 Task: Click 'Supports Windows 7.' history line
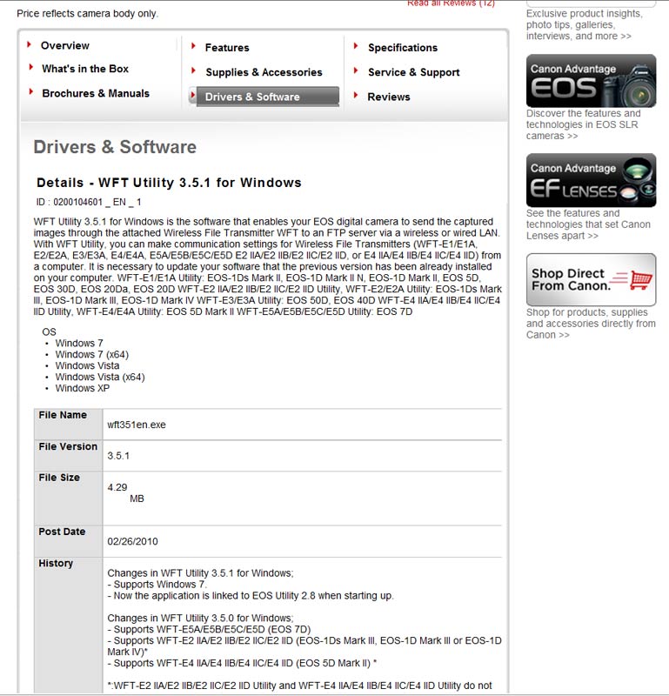157,585
